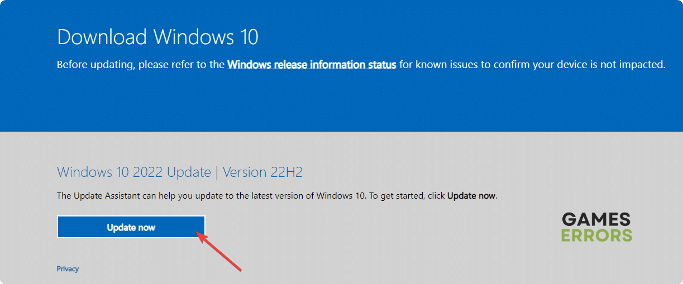This screenshot has height=284, width=683.
Task: Click the Download Windows 10 heading
Action: point(157,37)
